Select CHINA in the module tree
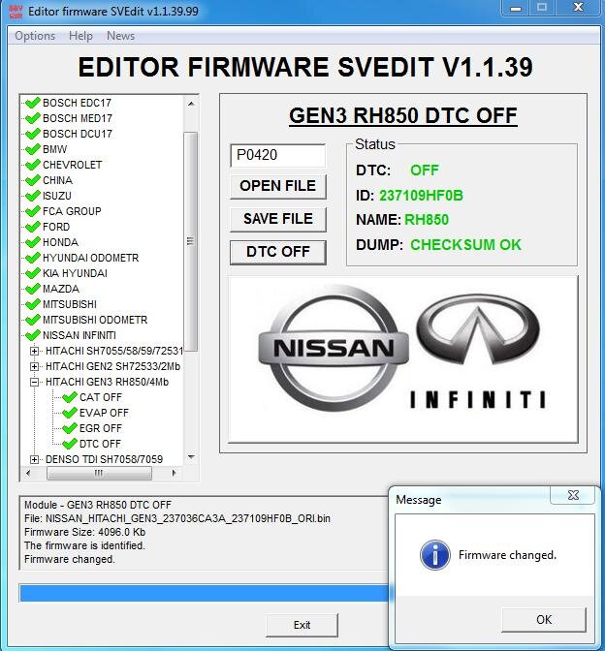The height and width of the screenshot is (651, 605). (57, 180)
